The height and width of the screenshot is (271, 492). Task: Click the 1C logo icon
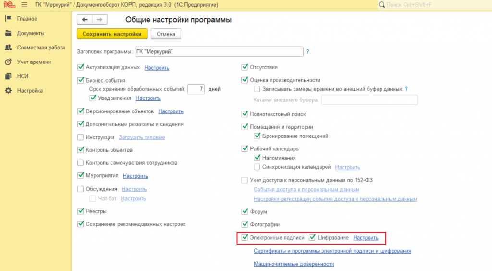tap(9, 5)
